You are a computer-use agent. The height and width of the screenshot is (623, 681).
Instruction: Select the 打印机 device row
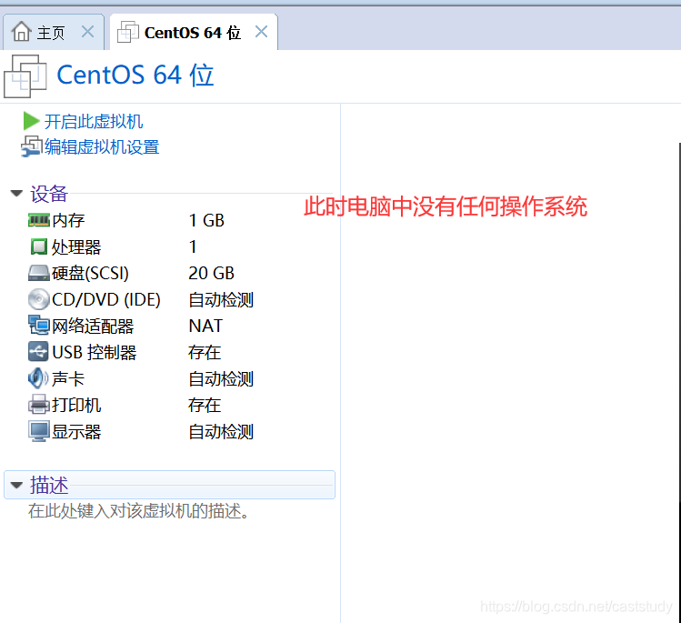click(x=141, y=406)
